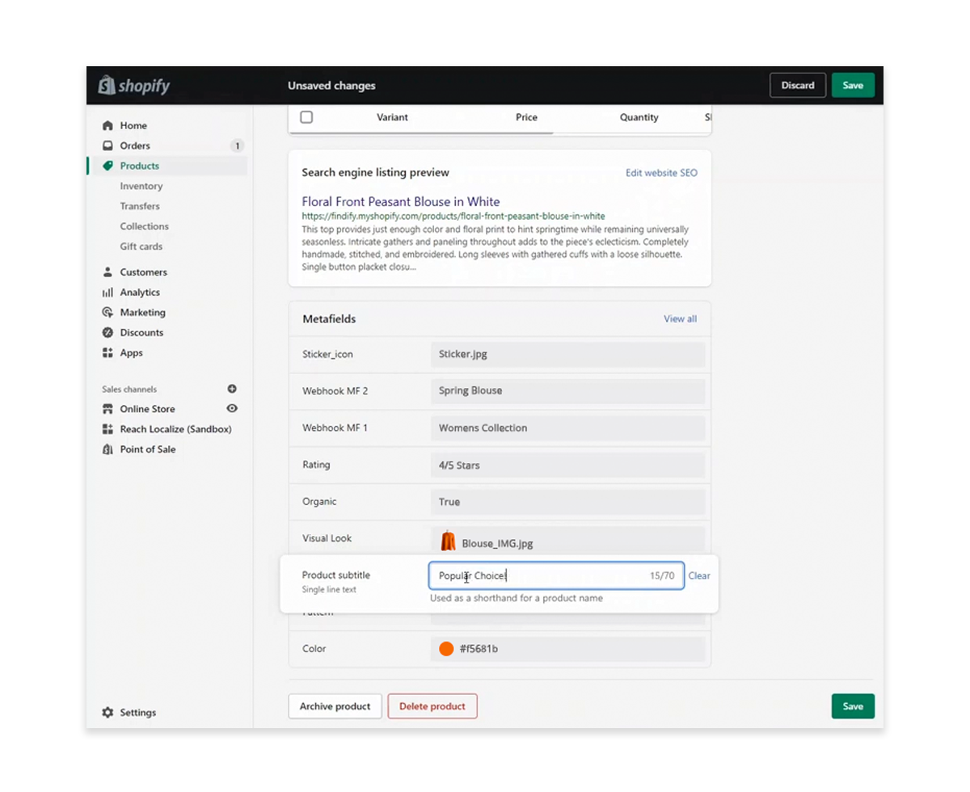Go to Customers section
The width and height of the screenshot is (970, 792).
(144, 272)
